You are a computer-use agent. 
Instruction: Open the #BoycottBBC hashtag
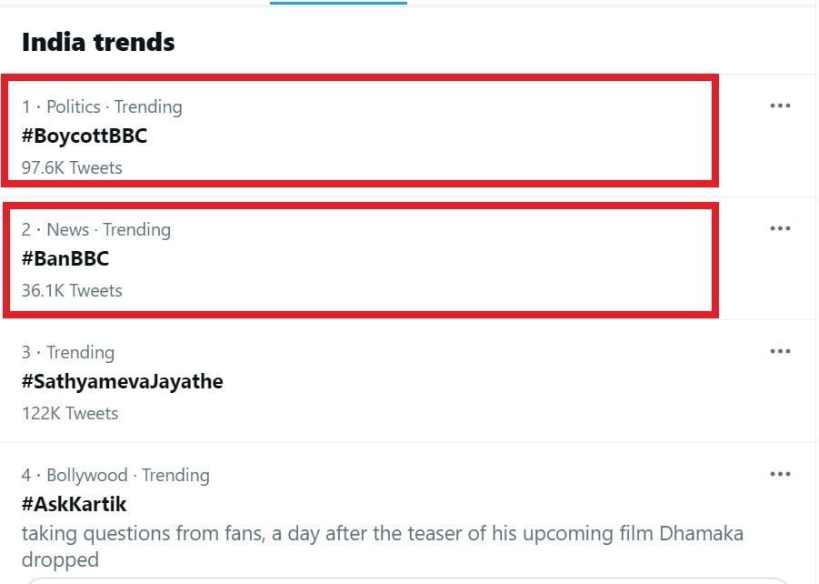[x=84, y=136]
